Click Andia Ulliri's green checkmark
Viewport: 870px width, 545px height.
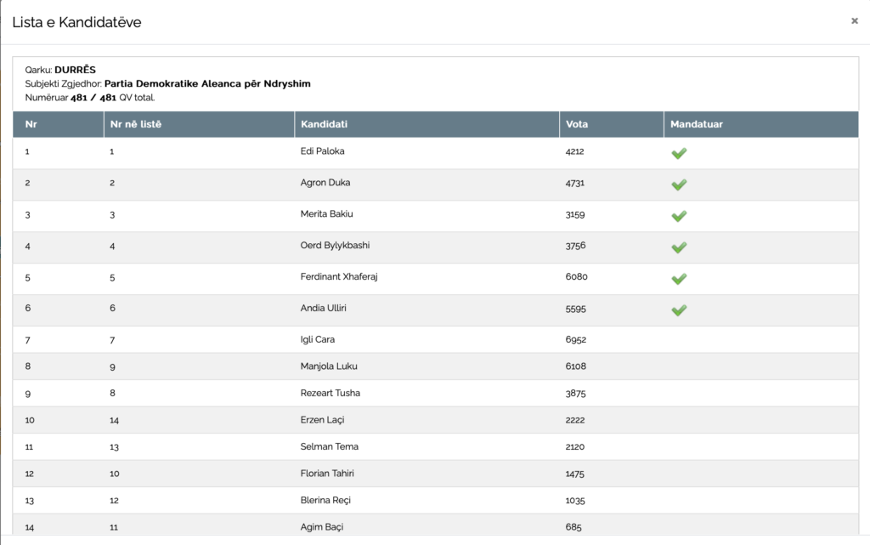[678, 310]
